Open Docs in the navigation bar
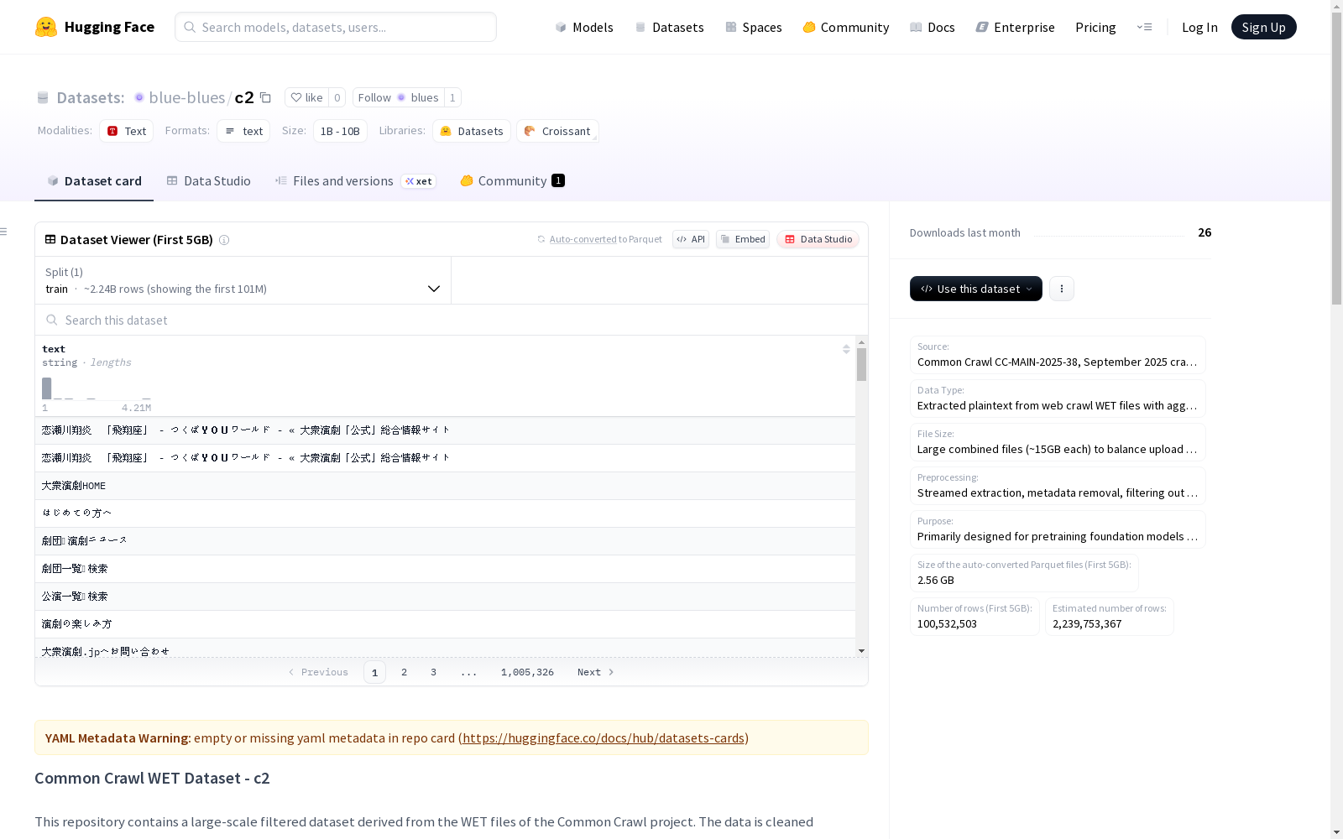 933,27
